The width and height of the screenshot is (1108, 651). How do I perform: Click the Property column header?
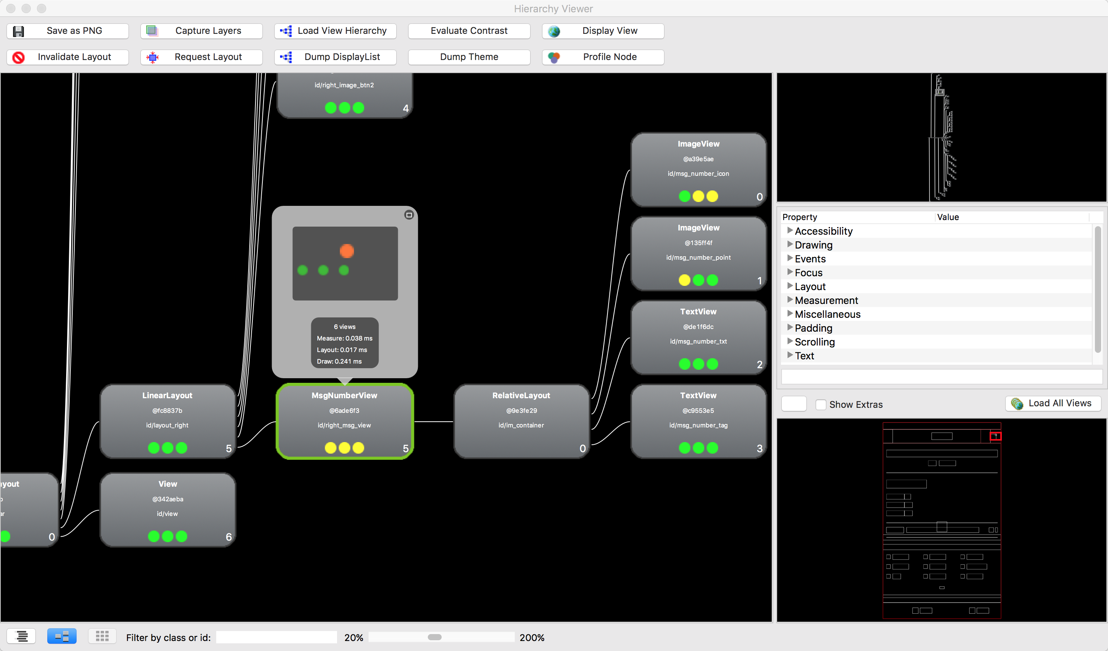click(858, 217)
